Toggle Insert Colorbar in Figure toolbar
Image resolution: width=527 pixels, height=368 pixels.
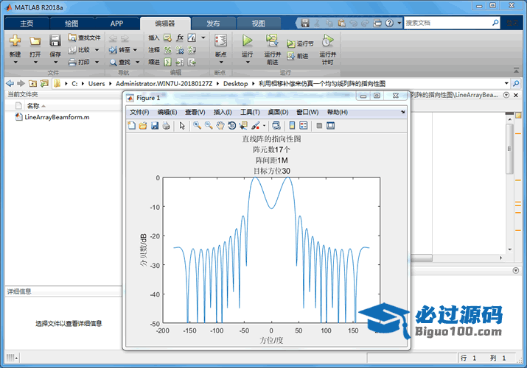[x=292, y=126]
